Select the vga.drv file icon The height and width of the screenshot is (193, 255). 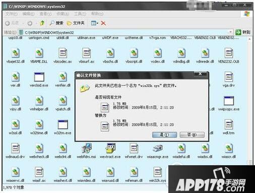click(x=229, y=77)
